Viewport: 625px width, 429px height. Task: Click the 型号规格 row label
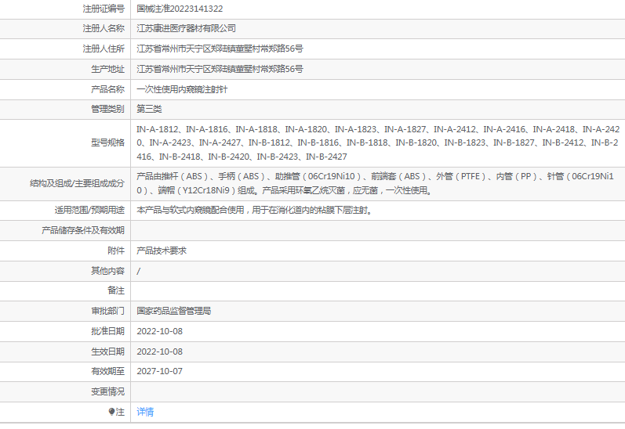click(107, 142)
